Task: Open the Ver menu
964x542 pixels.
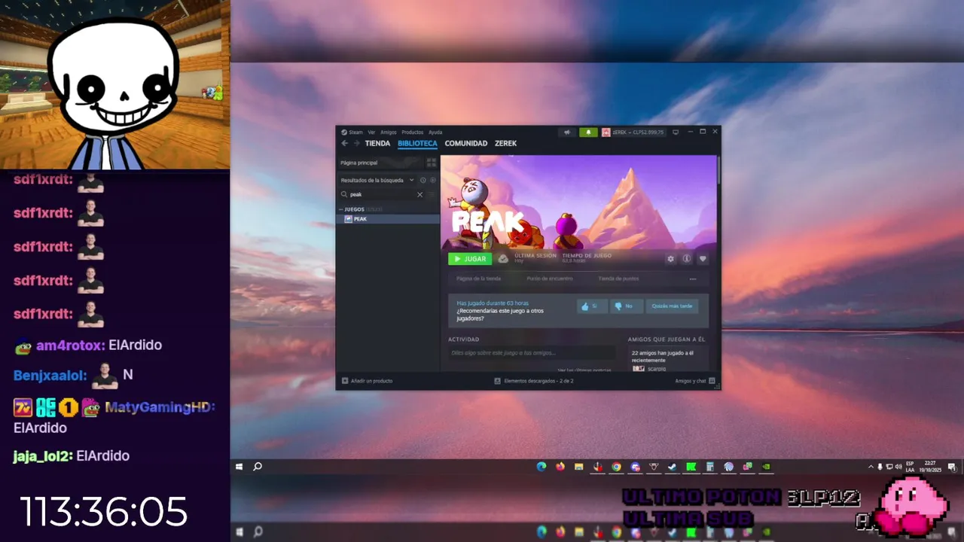Action: click(371, 132)
